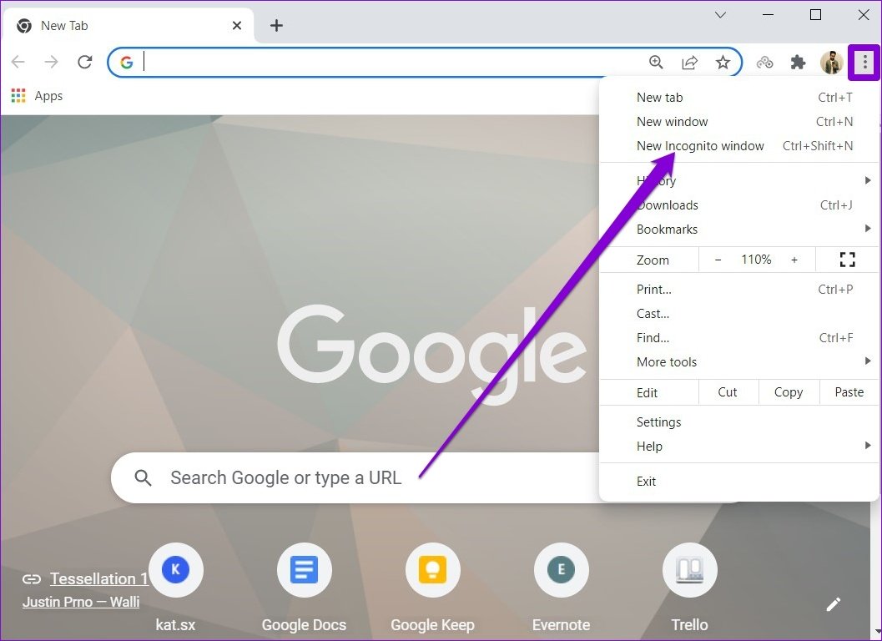Expand the Bookmarks submenu

coord(739,229)
